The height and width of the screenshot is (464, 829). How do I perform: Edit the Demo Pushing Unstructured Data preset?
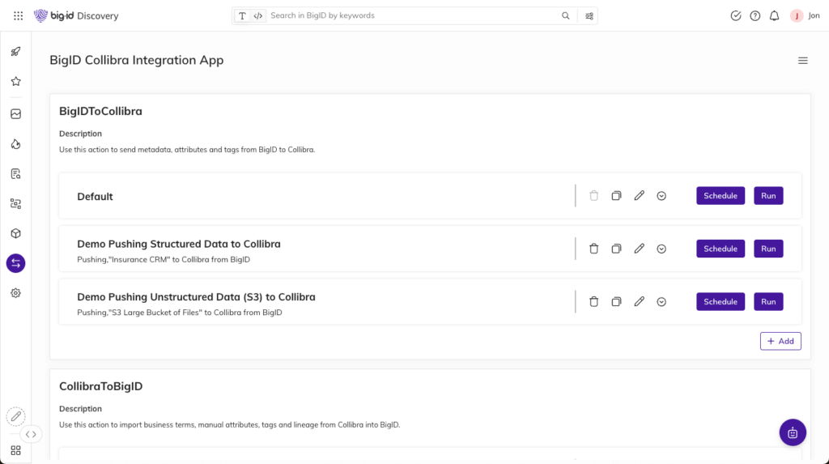[639, 302]
